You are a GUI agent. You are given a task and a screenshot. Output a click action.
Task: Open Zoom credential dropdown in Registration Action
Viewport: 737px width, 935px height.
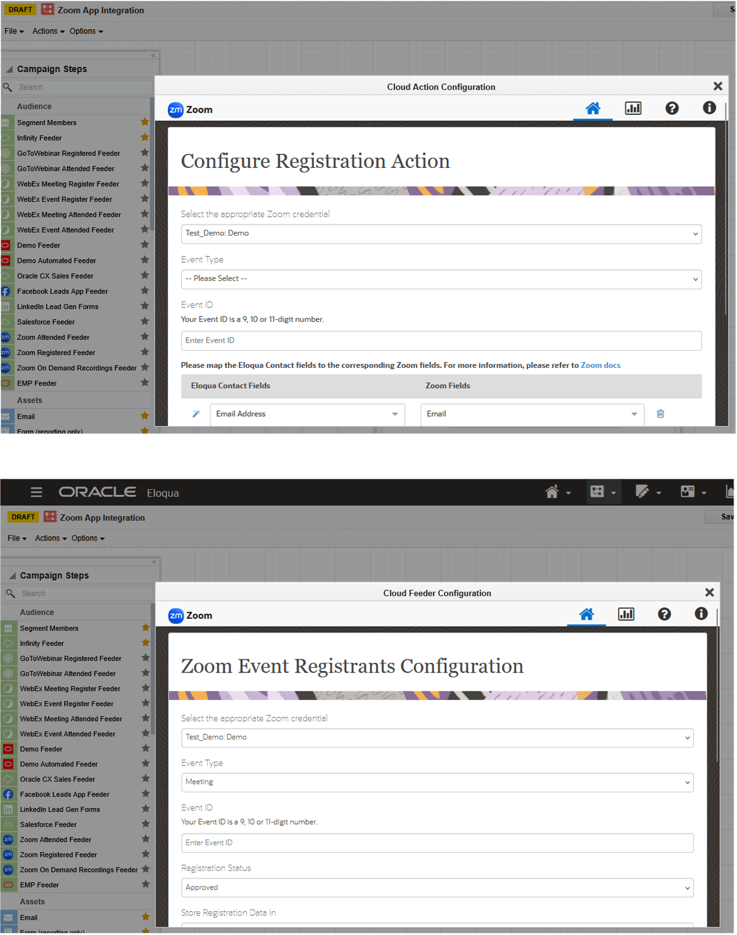[441, 234]
